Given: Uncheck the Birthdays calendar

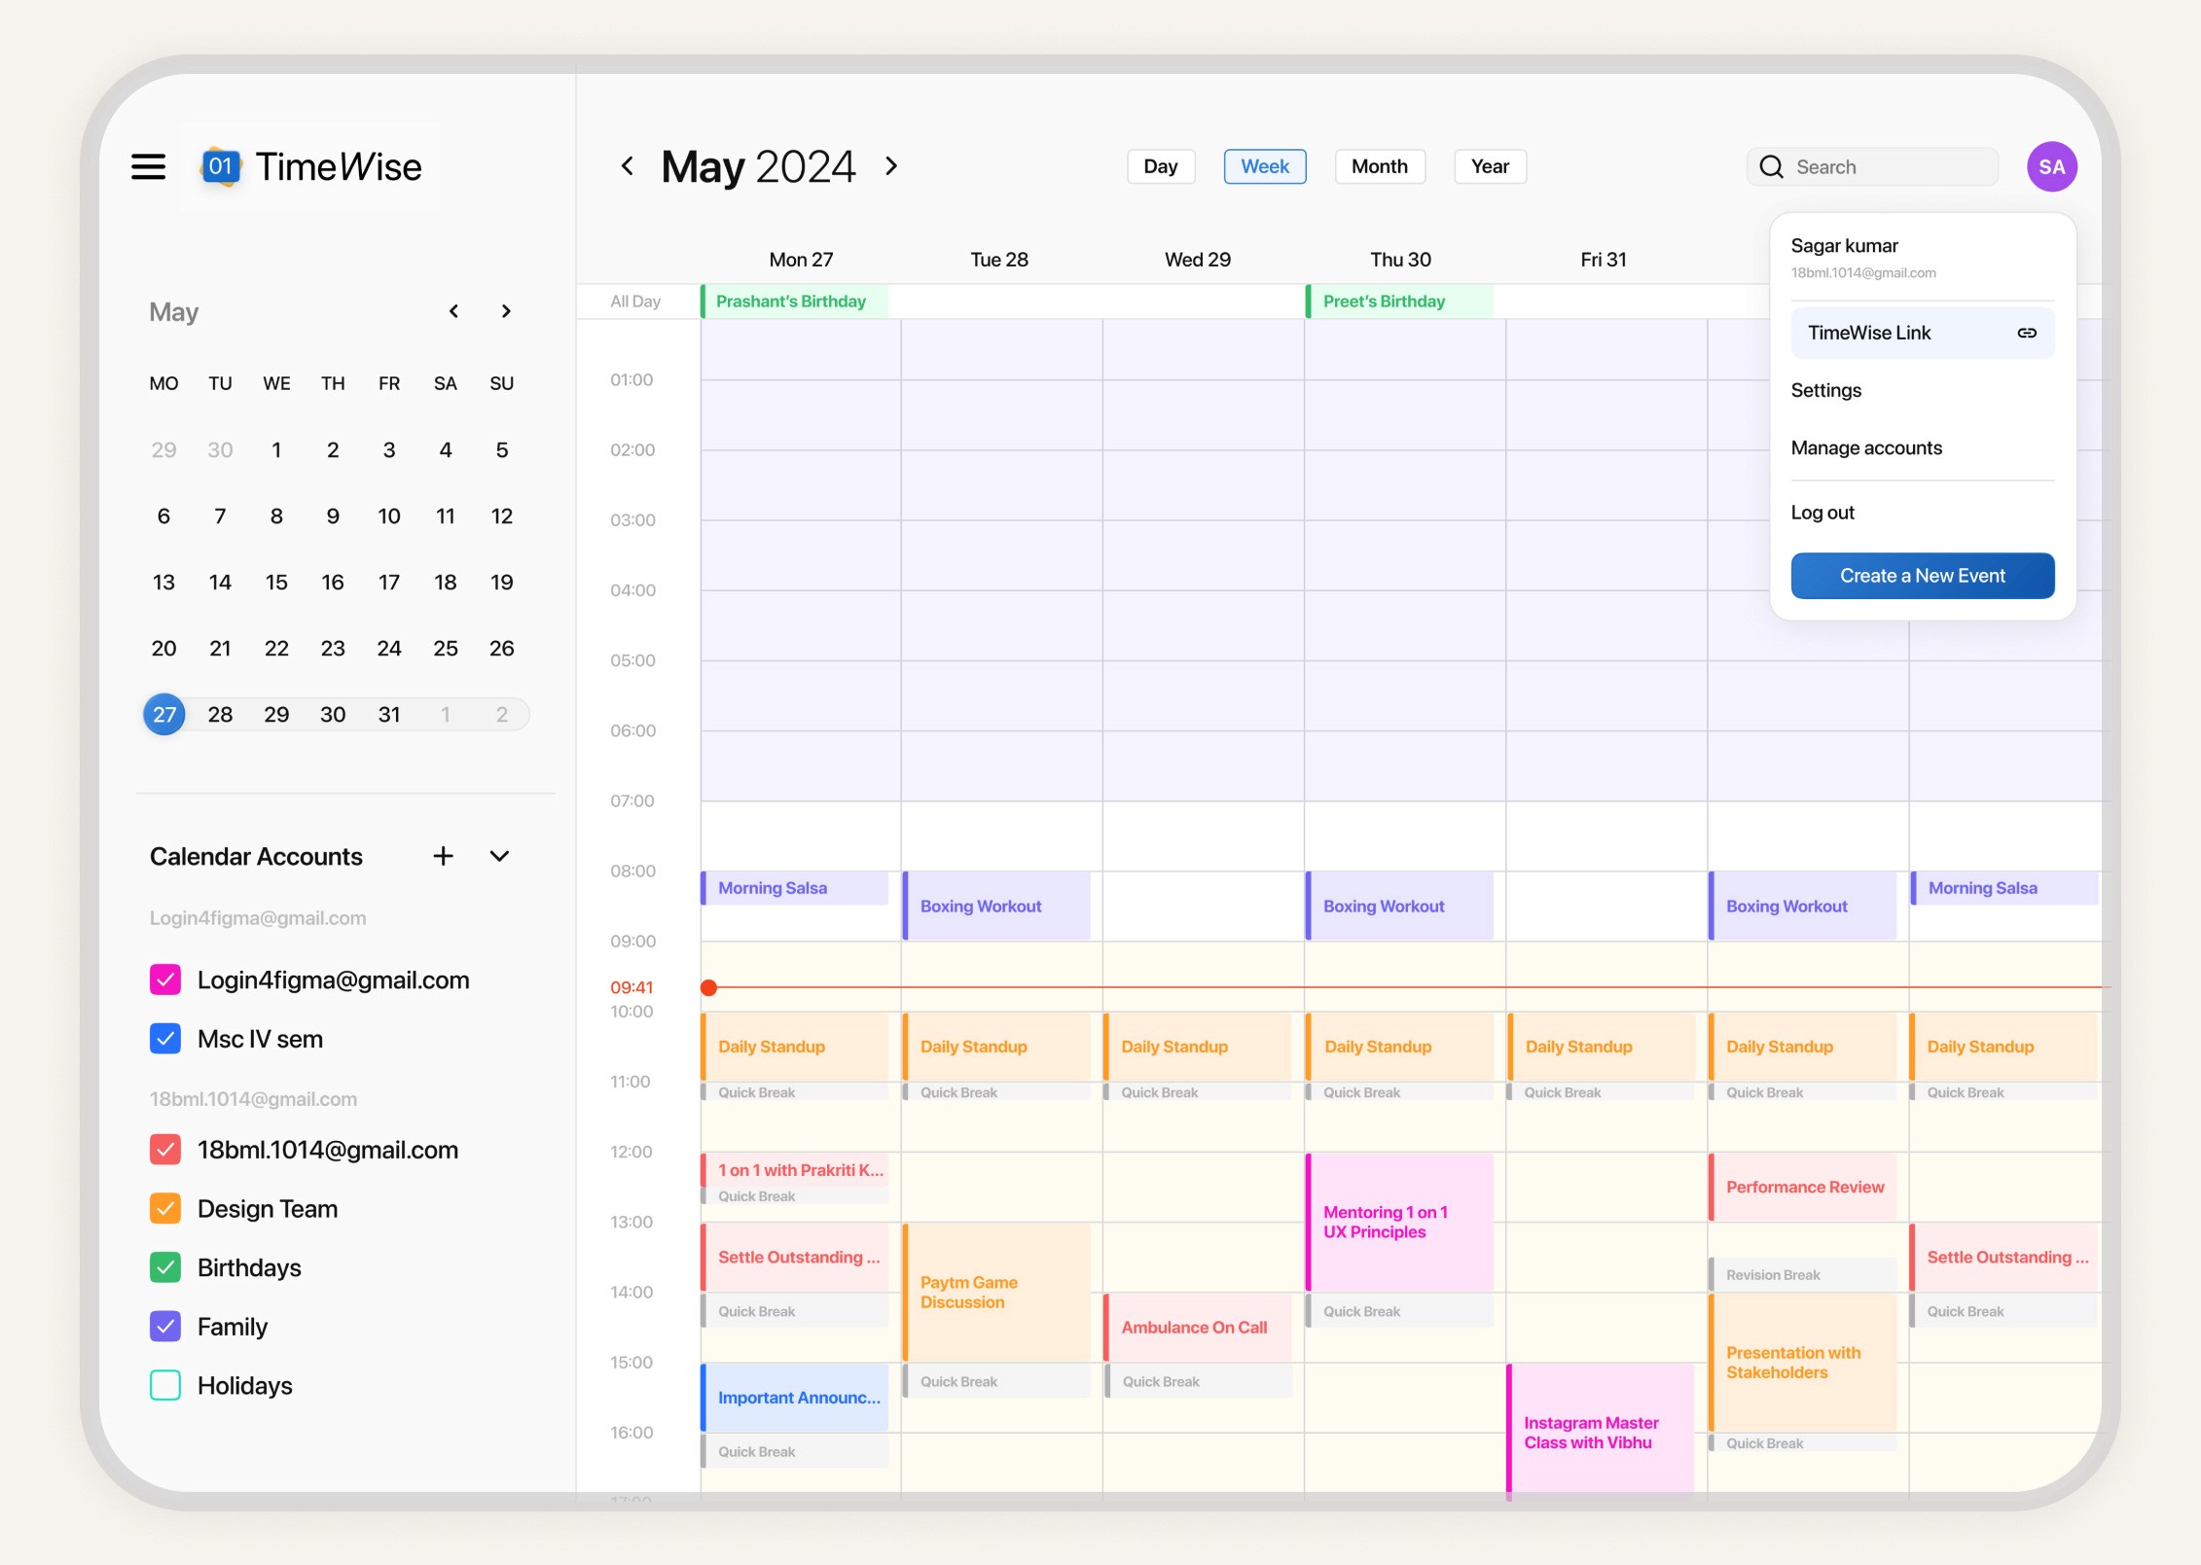Looking at the screenshot, I should point(165,1267).
